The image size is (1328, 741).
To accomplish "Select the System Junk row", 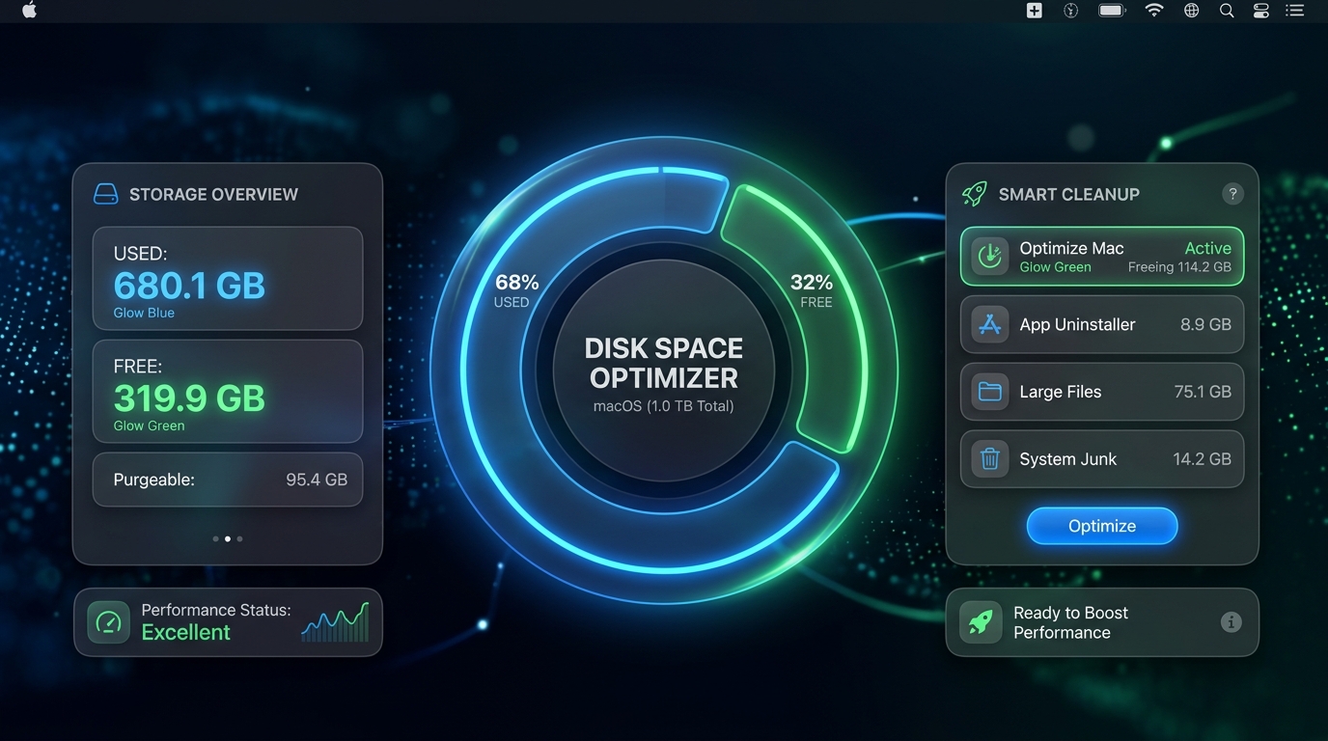I will click(x=1102, y=459).
